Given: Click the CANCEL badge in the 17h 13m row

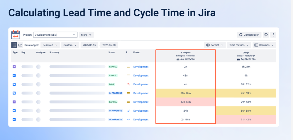Looking at the screenshot, I should click(113, 102).
